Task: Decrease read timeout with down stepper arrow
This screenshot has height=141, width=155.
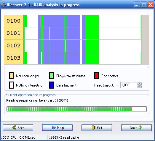Action: pos(140,87)
